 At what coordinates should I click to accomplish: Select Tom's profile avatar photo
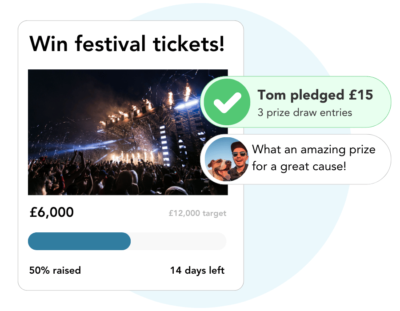click(x=227, y=159)
